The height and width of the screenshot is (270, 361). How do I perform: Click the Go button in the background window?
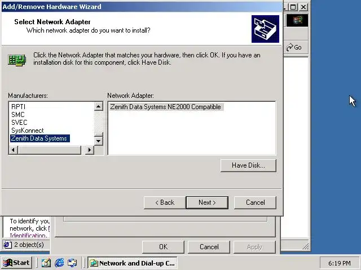294,47
